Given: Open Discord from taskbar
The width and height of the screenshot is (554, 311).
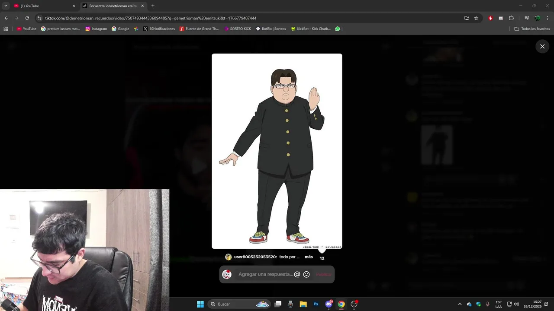Looking at the screenshot, I should pos(329,304).
